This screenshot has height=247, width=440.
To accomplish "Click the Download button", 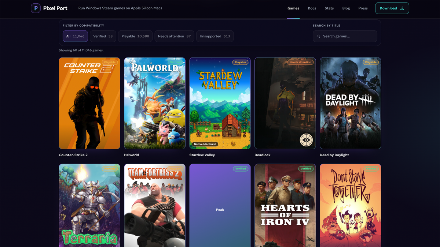I will 392,8.
